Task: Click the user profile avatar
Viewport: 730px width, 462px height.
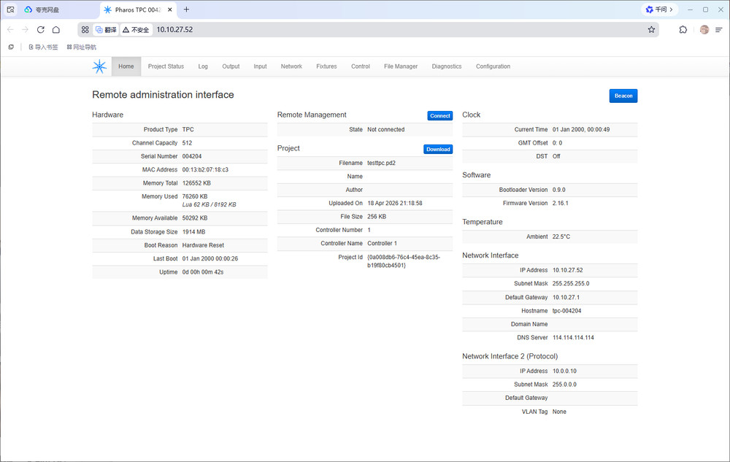Action: (704, 30)
